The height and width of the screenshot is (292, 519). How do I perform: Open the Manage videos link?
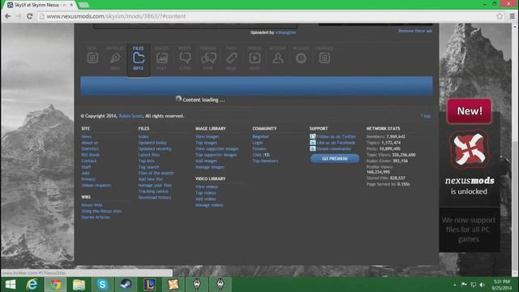[x=209, y=205]
